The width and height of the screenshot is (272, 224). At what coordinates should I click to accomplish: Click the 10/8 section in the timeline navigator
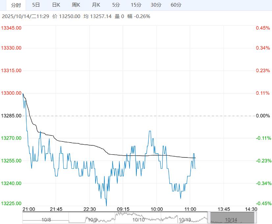(x=46, y=219)
